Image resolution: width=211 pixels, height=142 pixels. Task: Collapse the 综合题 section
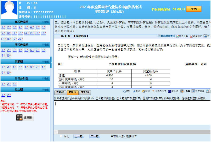point(46,90)
